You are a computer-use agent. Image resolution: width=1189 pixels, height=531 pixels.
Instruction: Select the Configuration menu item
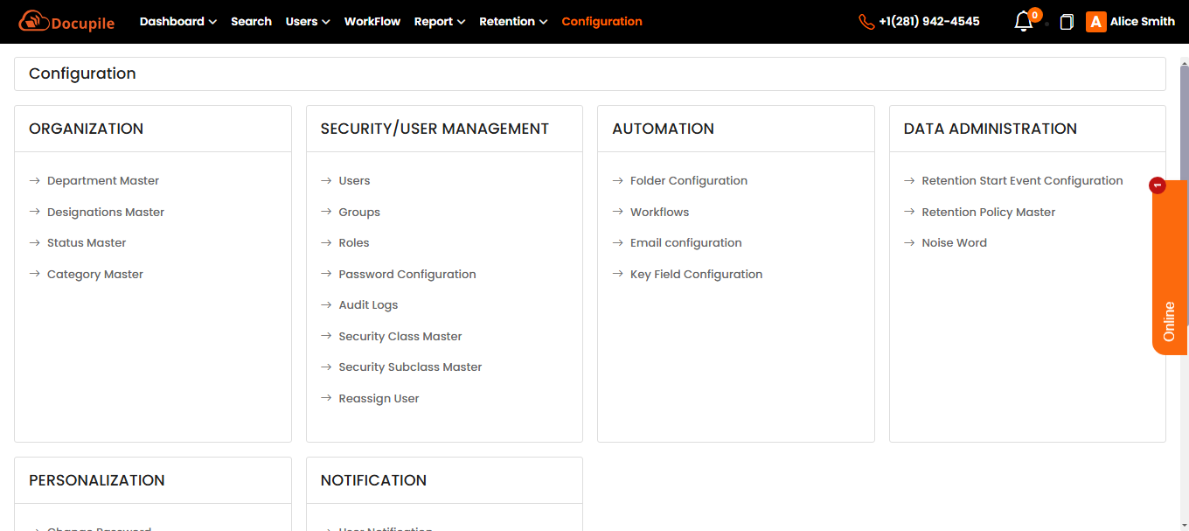pos(601,22)
